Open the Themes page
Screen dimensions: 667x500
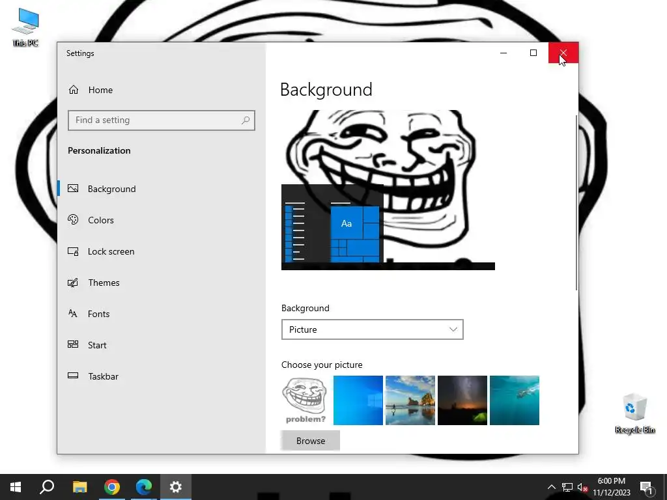coord(104,283)
